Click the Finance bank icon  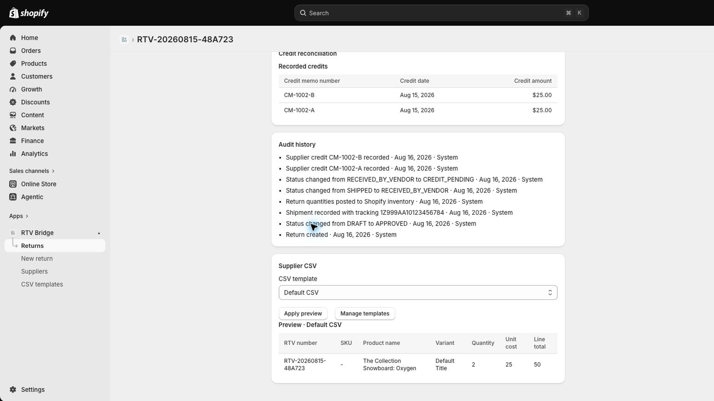pyautogui.click(x=13, y=141)
